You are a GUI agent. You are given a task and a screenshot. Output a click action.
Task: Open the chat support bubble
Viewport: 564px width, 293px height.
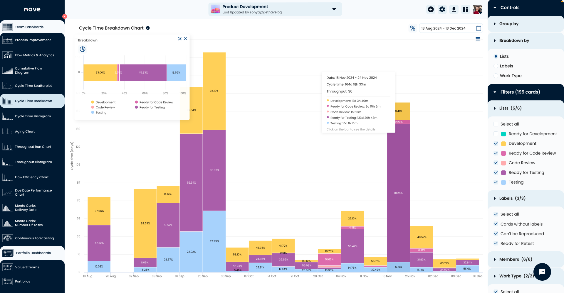click(542, 272)
